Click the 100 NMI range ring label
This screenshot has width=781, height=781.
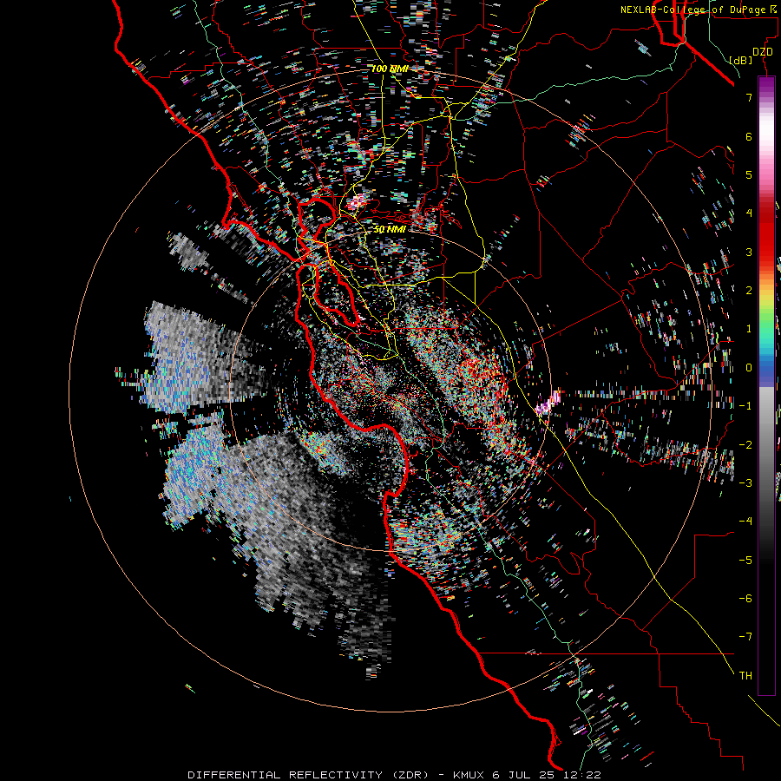coord(390,69)
